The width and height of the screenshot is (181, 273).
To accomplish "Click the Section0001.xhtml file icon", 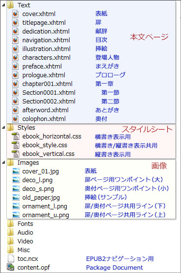I will coord(16,92).
